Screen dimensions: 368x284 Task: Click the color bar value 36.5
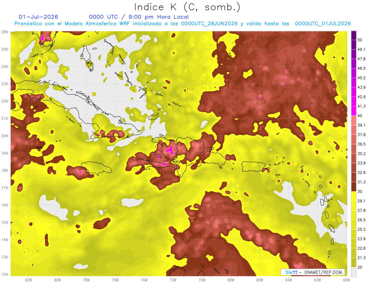click(x=361, y=144)
